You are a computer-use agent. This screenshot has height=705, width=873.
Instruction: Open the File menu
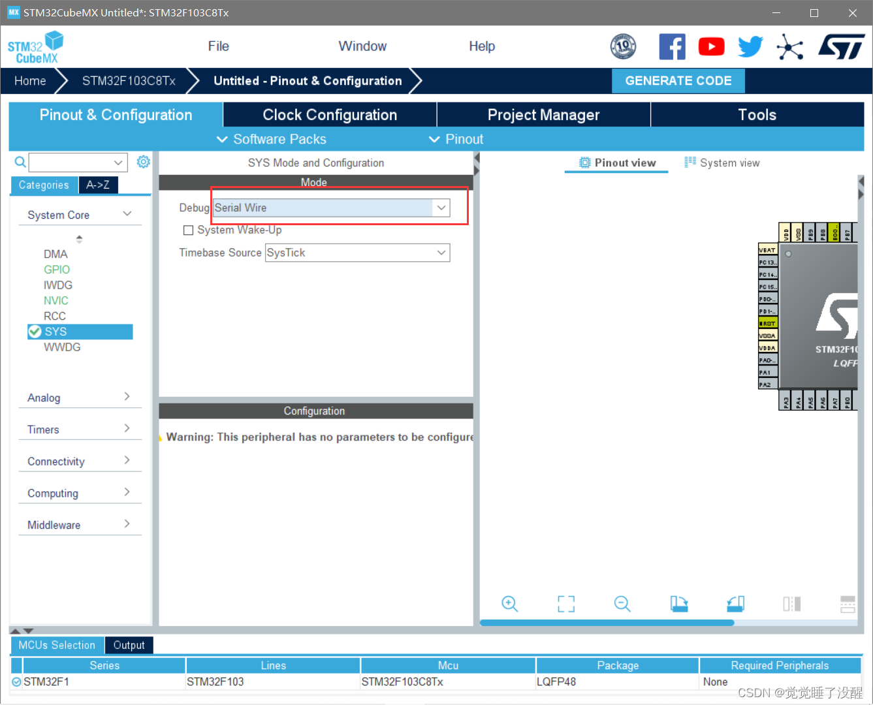(218, 46)
